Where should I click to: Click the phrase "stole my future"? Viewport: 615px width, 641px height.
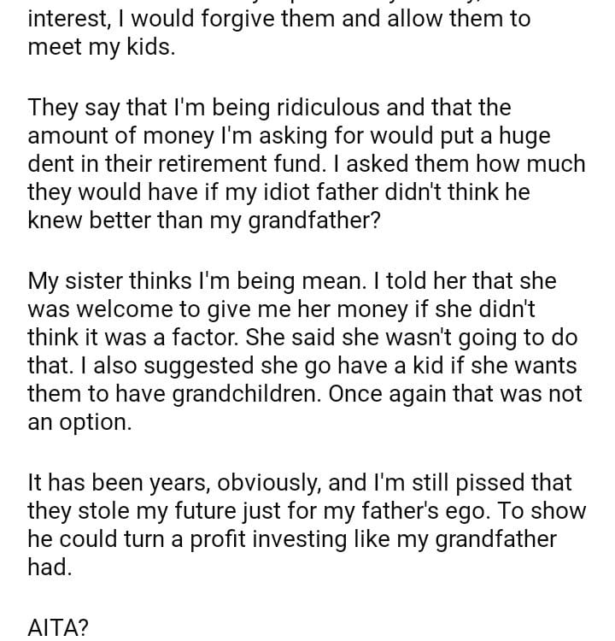tap(170, 511)
